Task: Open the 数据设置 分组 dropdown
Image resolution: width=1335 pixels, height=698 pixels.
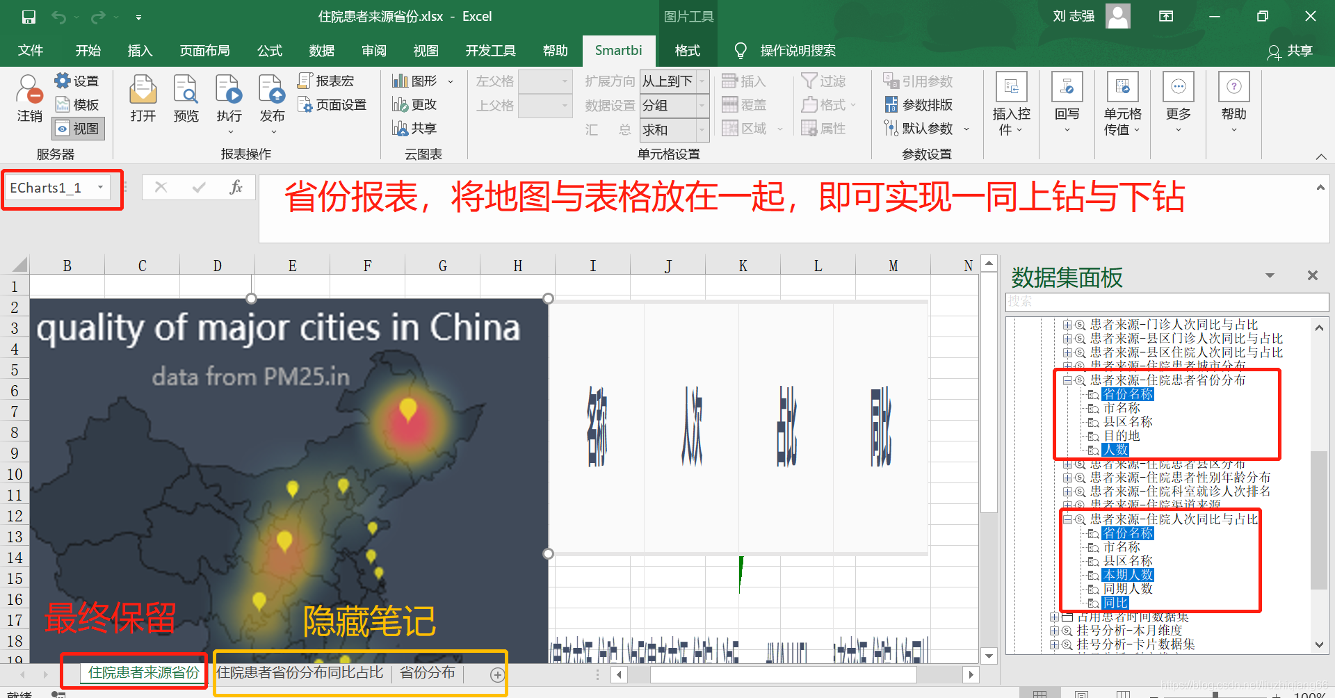Action: (702, 106)
